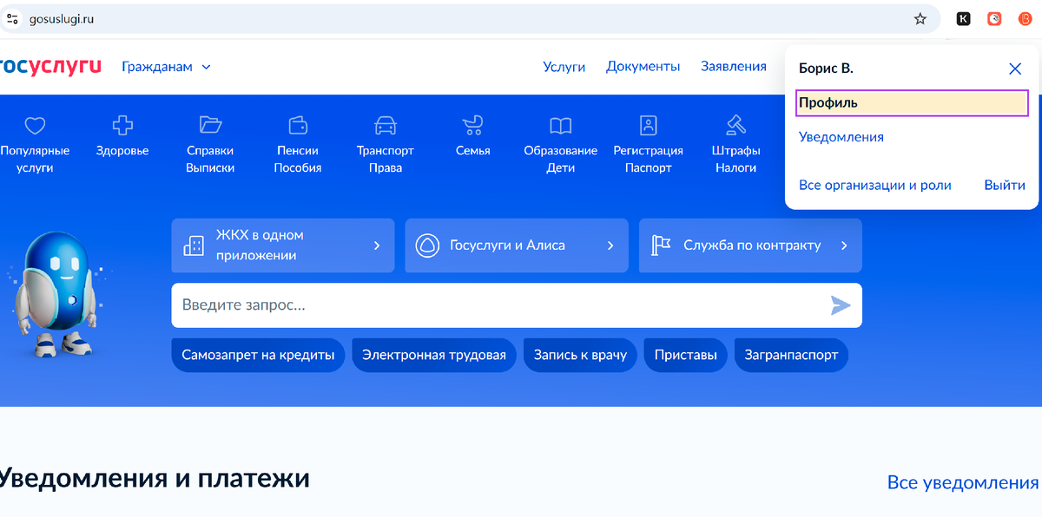Go to Услуги in top navigation
Screen dimensions: 1042x517
tap(564, 67)
